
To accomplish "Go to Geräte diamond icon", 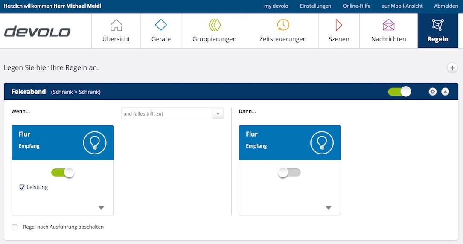I will coord(161,25).
